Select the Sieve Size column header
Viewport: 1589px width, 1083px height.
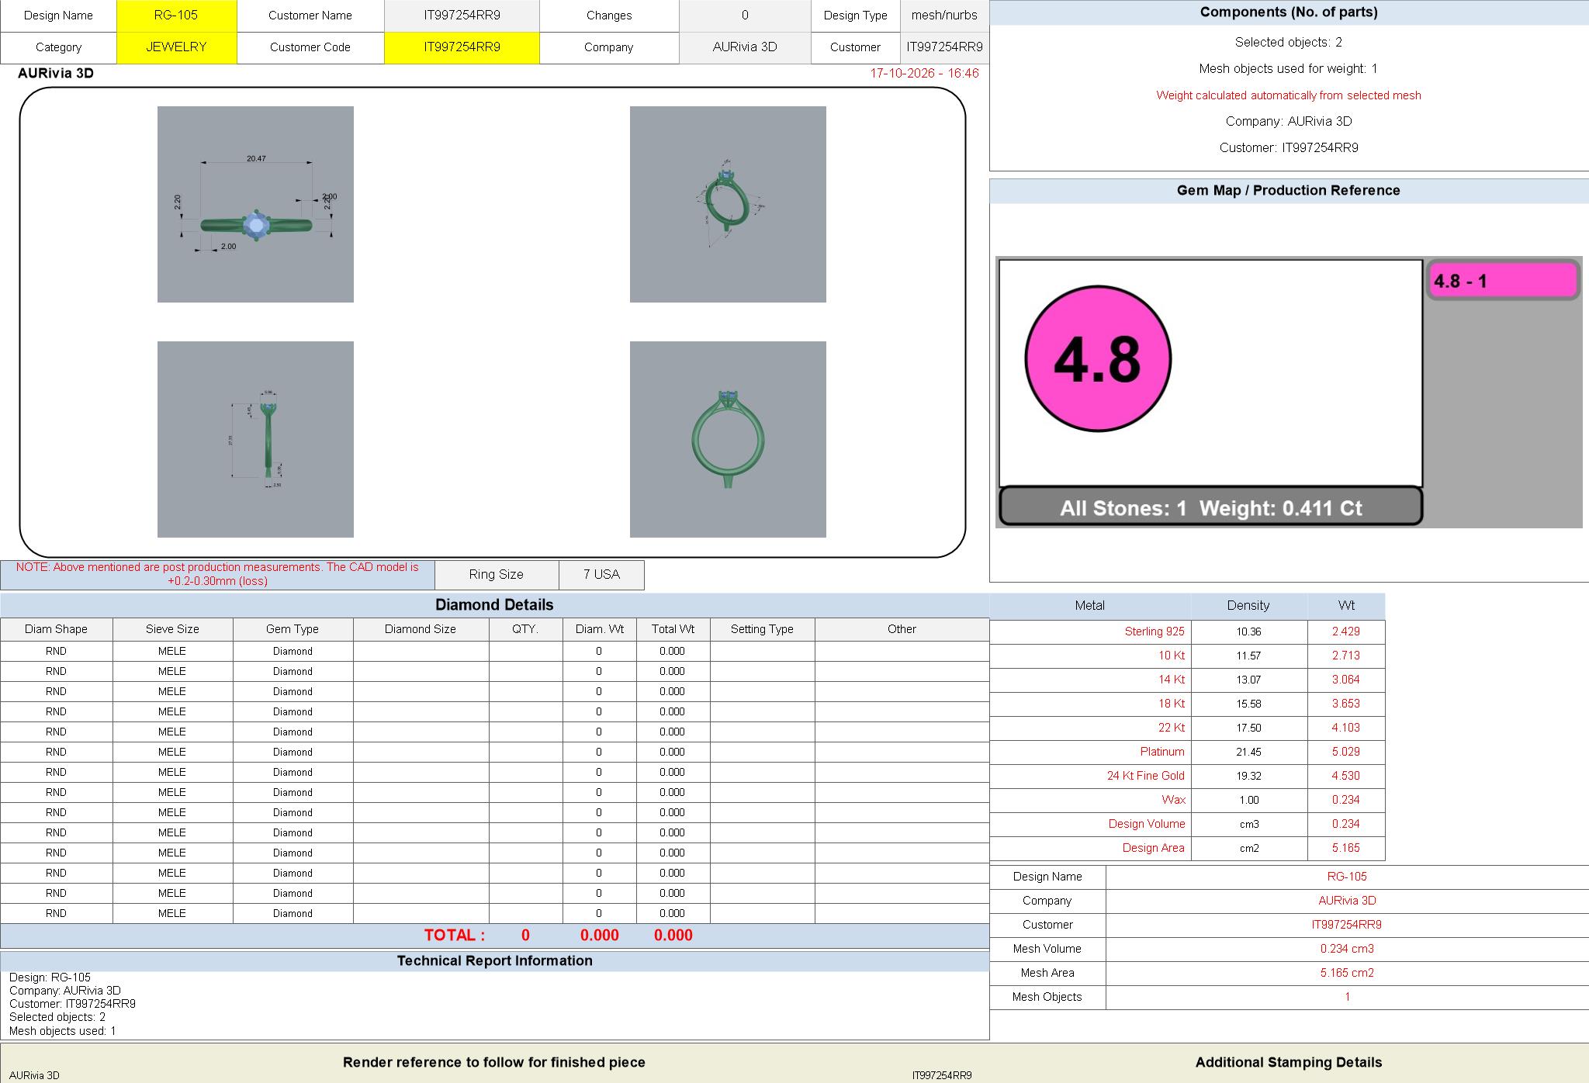(172, 629)
